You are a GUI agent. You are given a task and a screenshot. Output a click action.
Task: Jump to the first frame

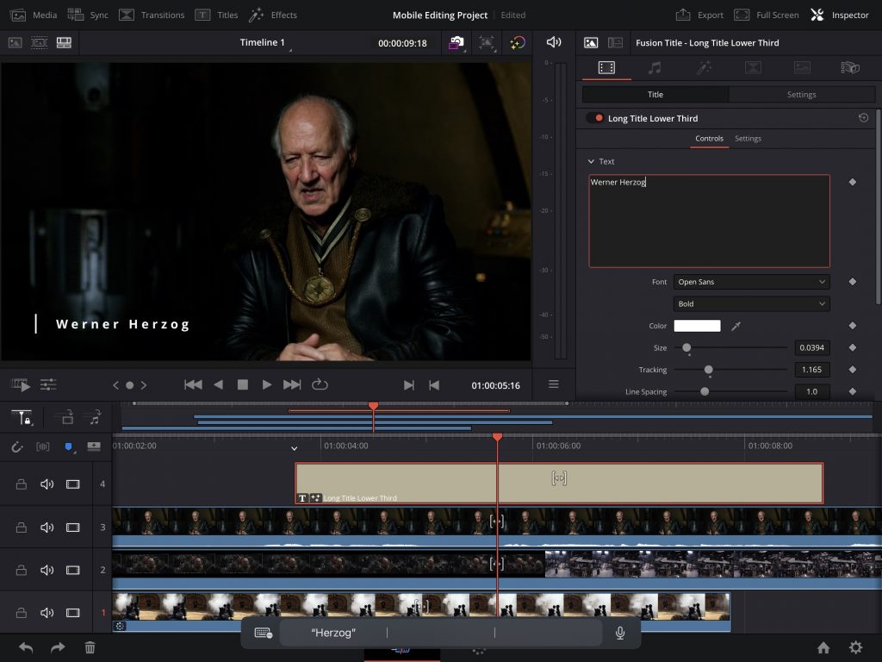point(193,384)
